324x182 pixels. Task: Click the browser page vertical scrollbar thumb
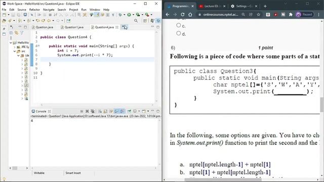[322, 105]
